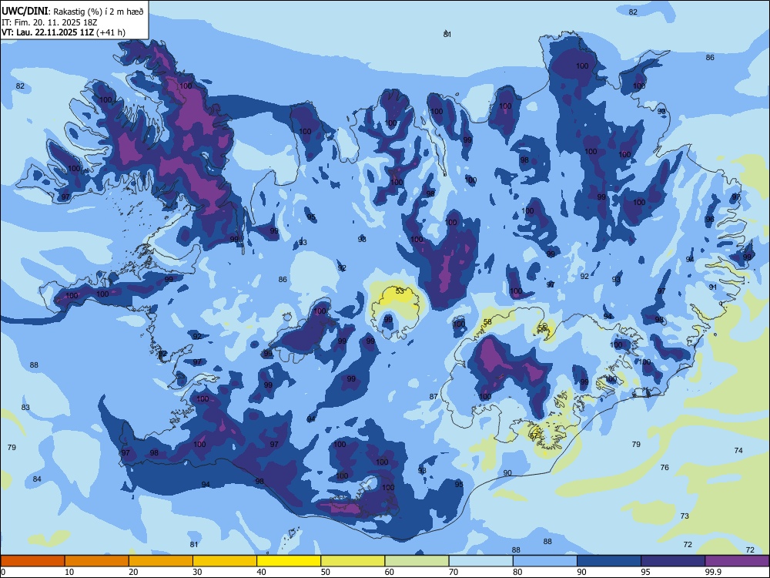Click the bright yellow 40–50 legend swatch
This screenshot has width=770, height=578.
click(289, 561)
